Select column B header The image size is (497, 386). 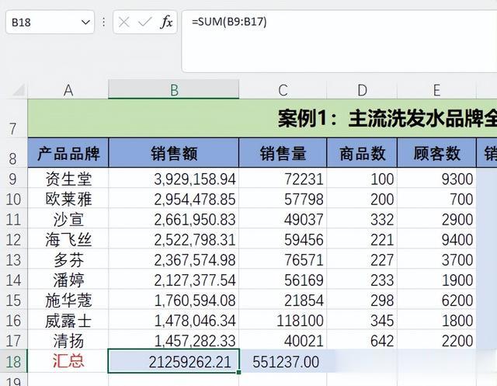(x=174, y=89)
